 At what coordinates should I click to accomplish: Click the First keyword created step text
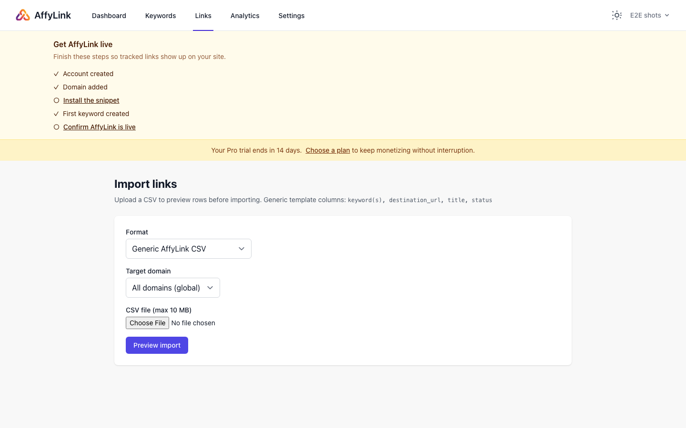pos(96,114)
